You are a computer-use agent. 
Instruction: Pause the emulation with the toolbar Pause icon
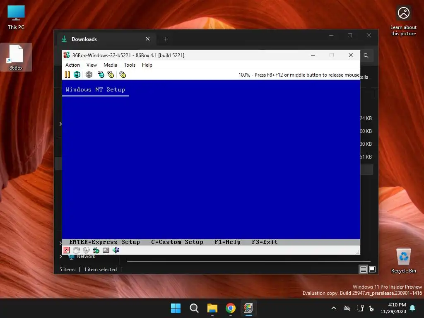[x=67, y=75]
